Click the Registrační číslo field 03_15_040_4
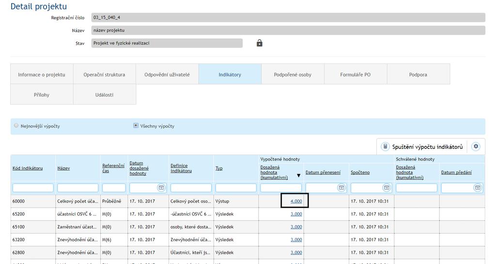 pos(288,17)
